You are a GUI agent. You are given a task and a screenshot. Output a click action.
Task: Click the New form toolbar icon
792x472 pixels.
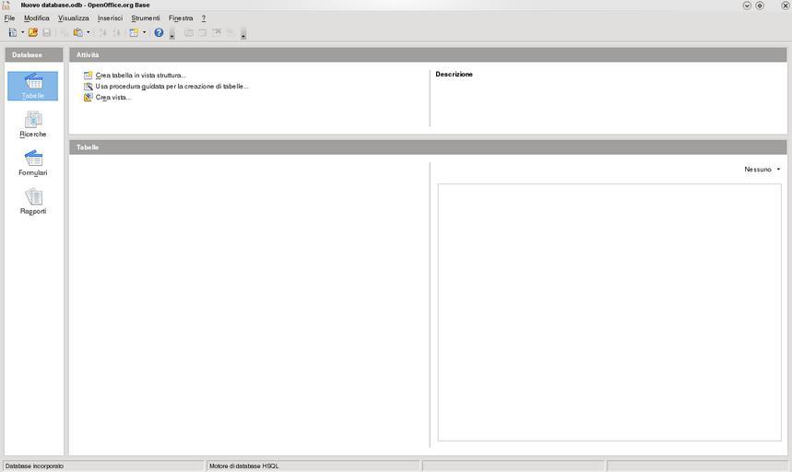tap(134, 32)
